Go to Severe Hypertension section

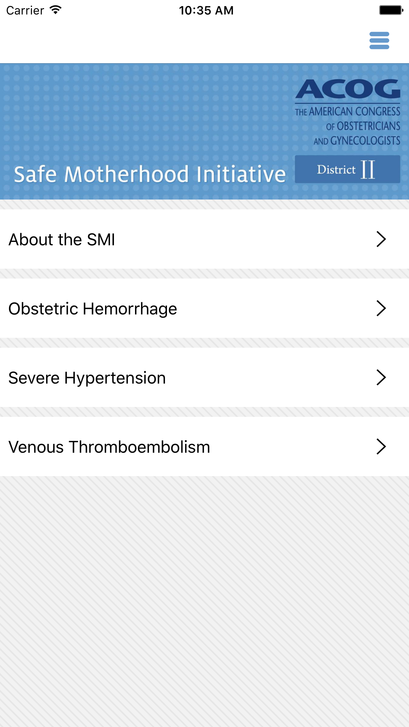tap(87, 378)
